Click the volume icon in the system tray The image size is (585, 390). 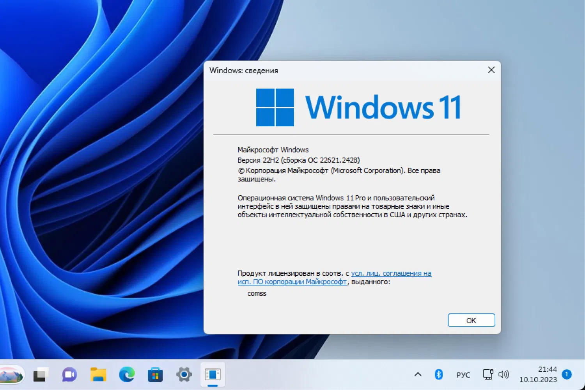click(x=504, y=374)
